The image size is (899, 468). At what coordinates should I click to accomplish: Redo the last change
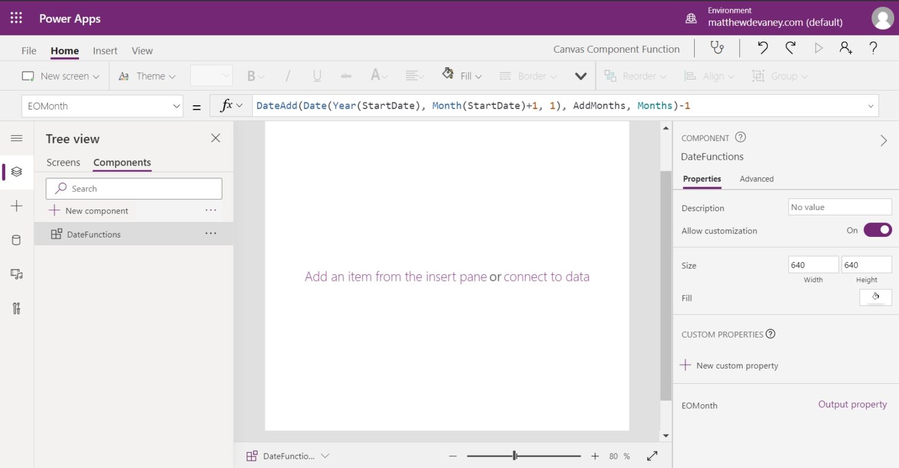(x=790, y=48)
